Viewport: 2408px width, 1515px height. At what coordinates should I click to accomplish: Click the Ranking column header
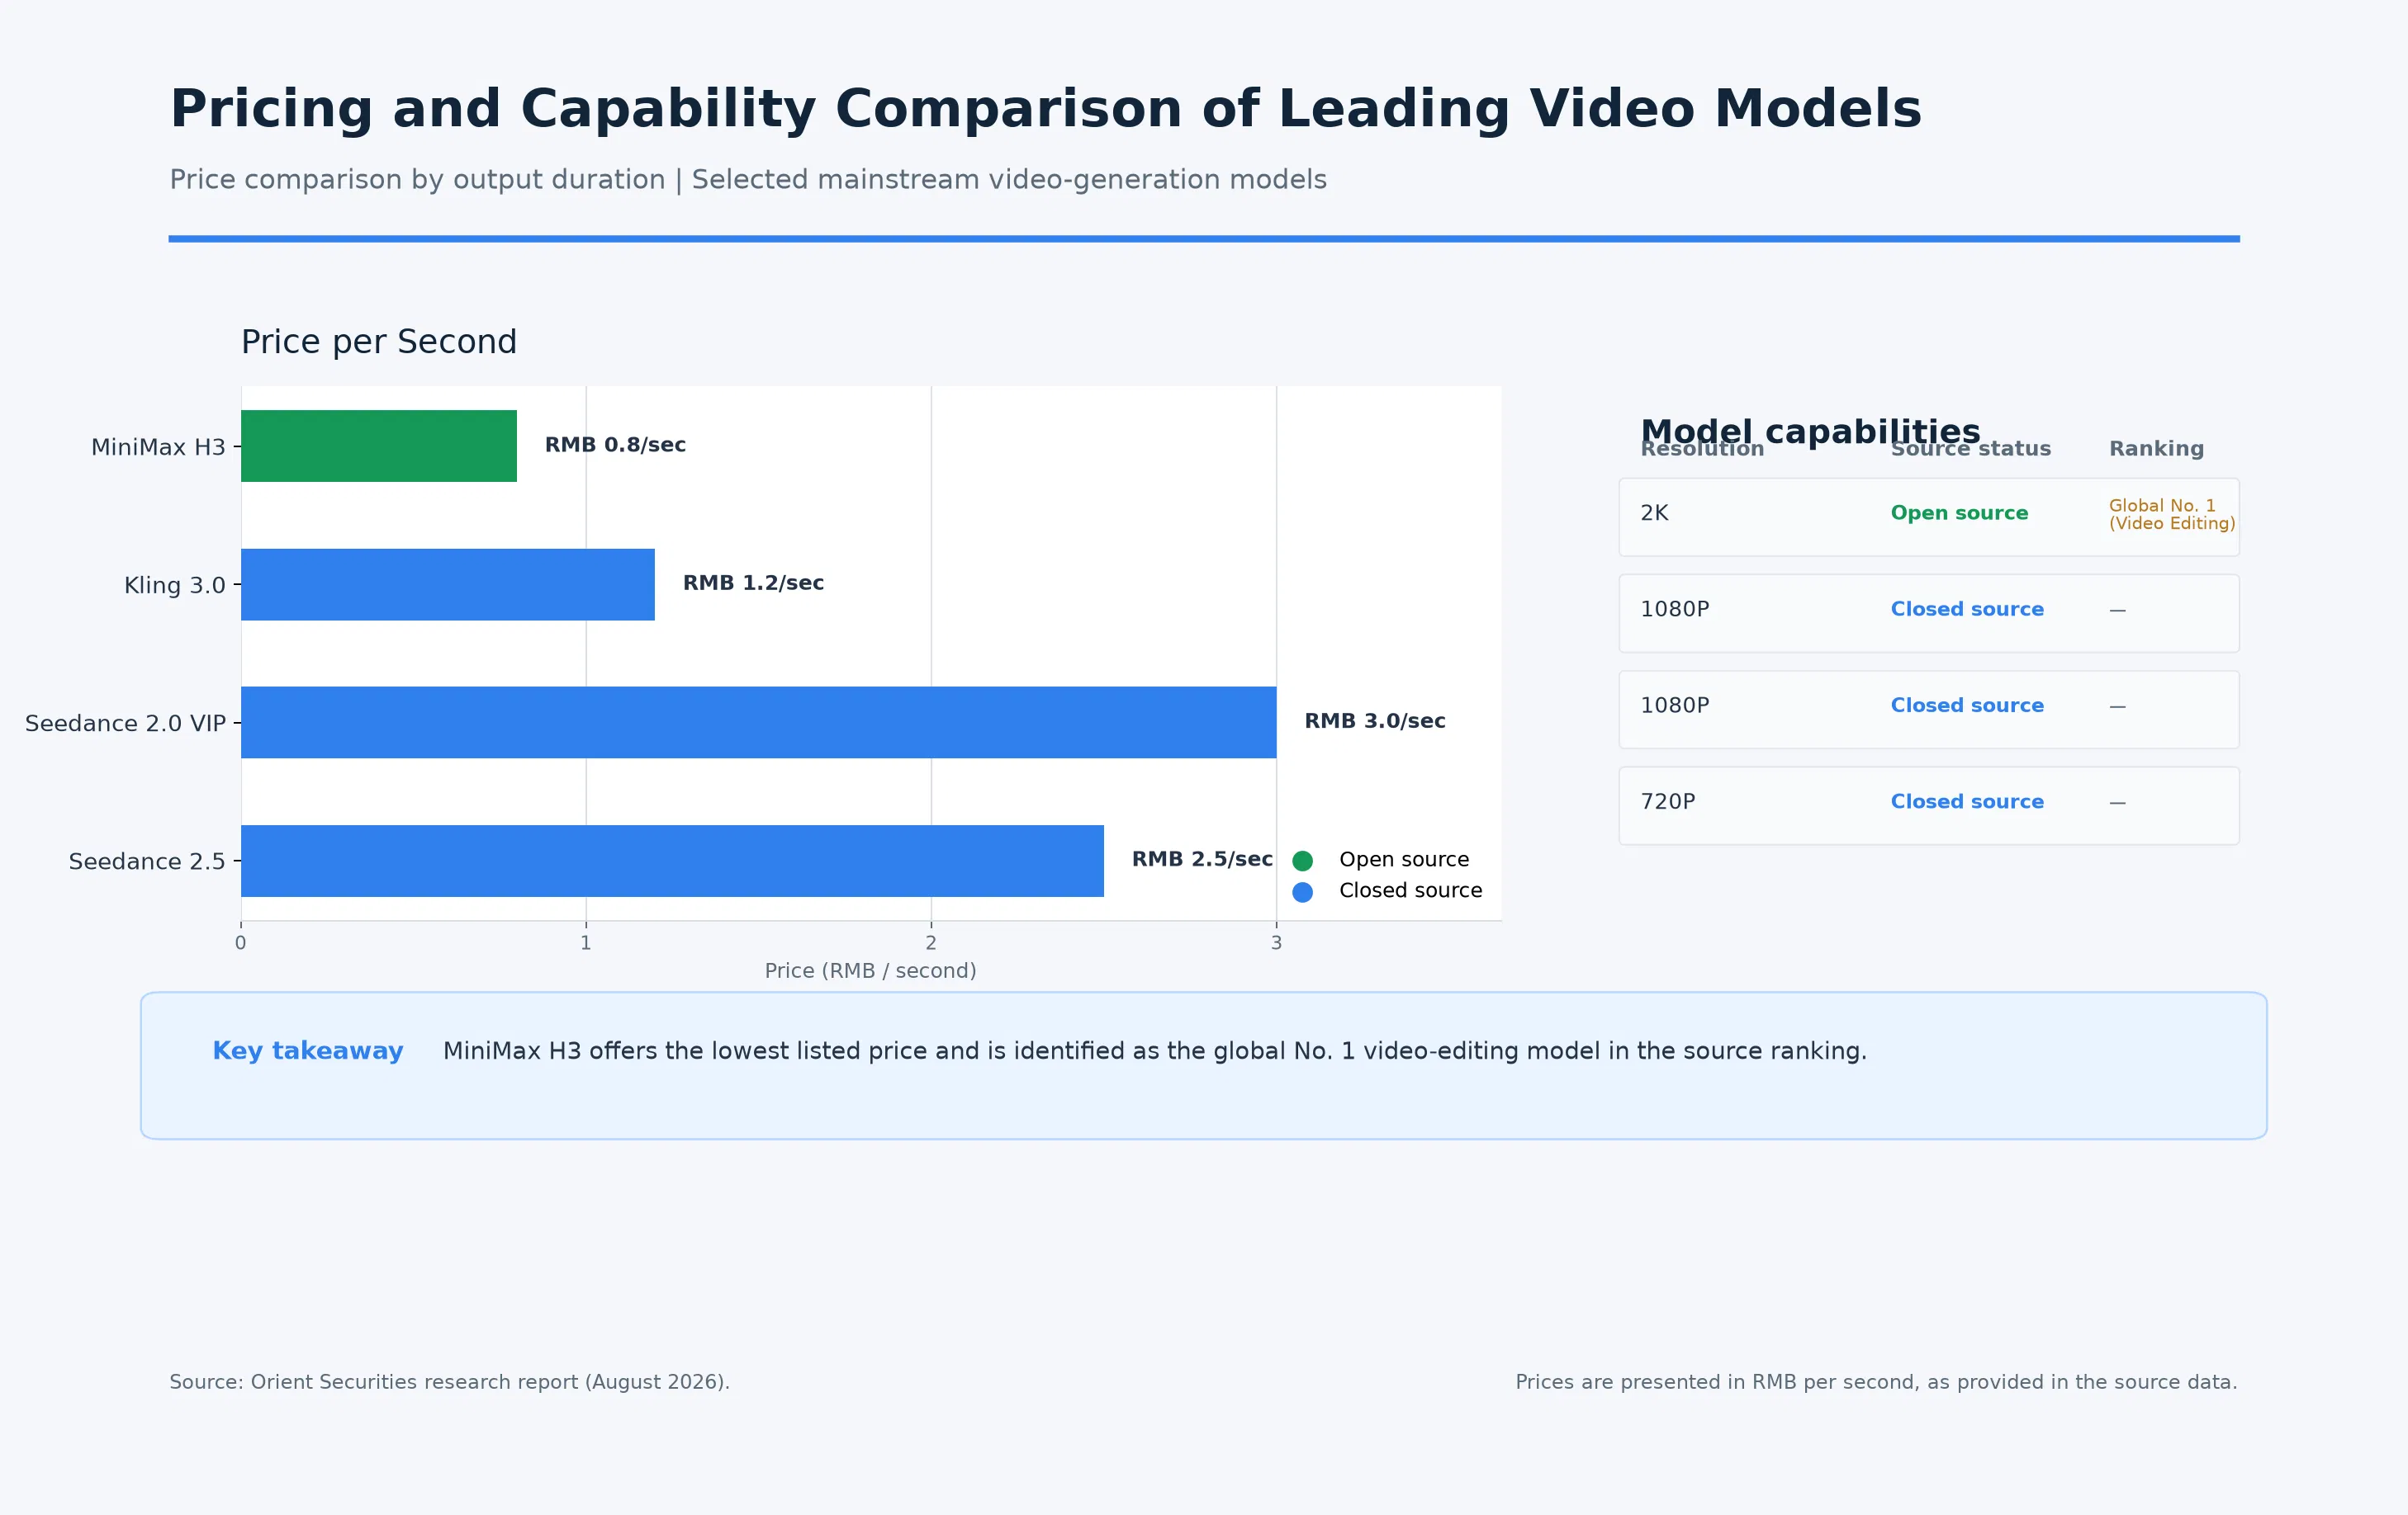pos(2156,449)
